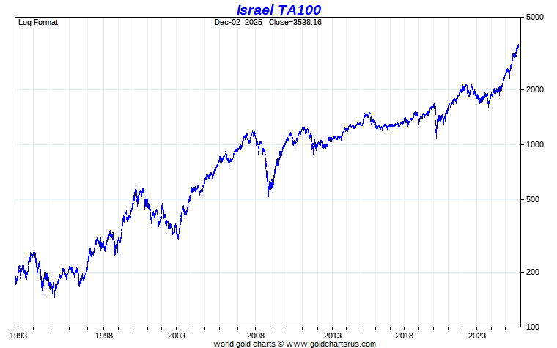The width and height of the screenshot is (557, 348).
Task: Click the 1000 y-axis label
Action: [x=534, y=145]
